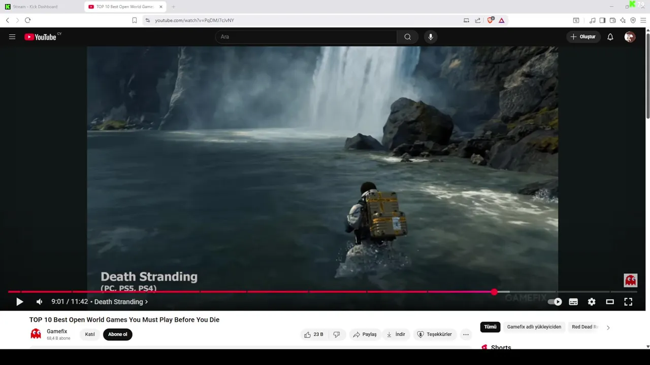Close the YouTube video tab
The image size is (650, 365).
coord(161,7)
